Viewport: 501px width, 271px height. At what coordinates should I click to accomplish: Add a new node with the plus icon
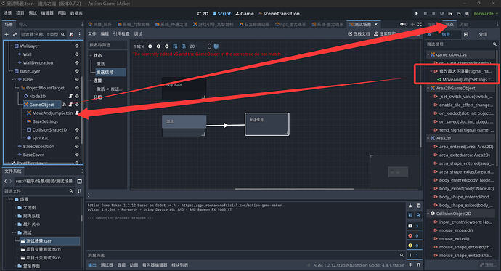click(7, 34)
